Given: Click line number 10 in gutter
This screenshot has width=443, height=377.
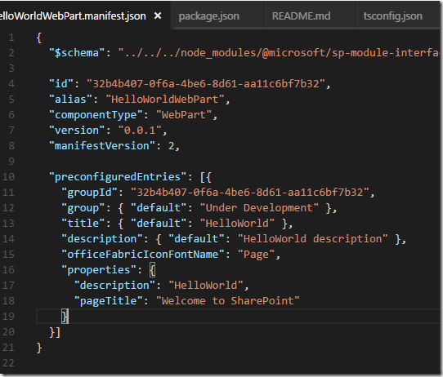Looking at the screenshot, I should coord(8,177).
